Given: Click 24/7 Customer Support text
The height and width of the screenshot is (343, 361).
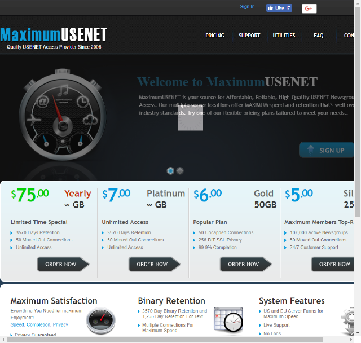Looking at the screenshot, I should click(314, 248).
